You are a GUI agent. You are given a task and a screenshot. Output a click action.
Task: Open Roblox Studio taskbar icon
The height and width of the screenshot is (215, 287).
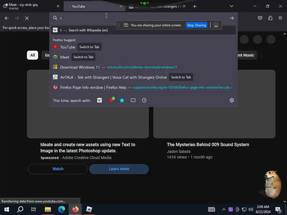(89, 209)
